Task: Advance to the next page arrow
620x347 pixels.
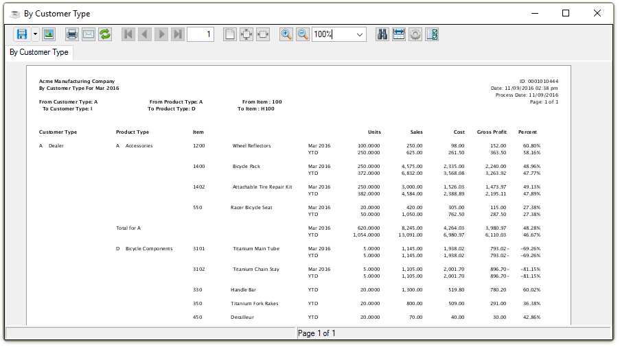Action: (x=161, y=34)
